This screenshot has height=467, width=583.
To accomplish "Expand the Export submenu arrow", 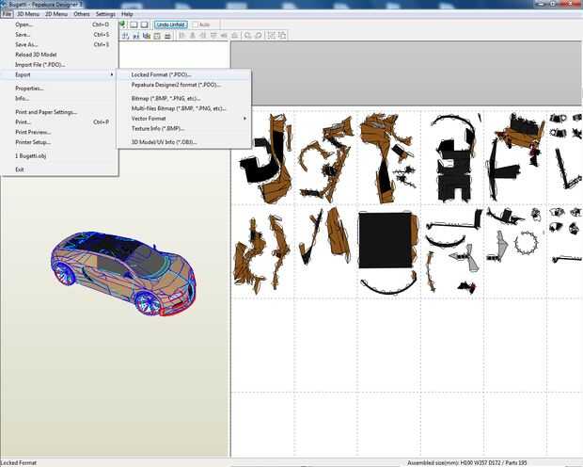I will 112,75.
